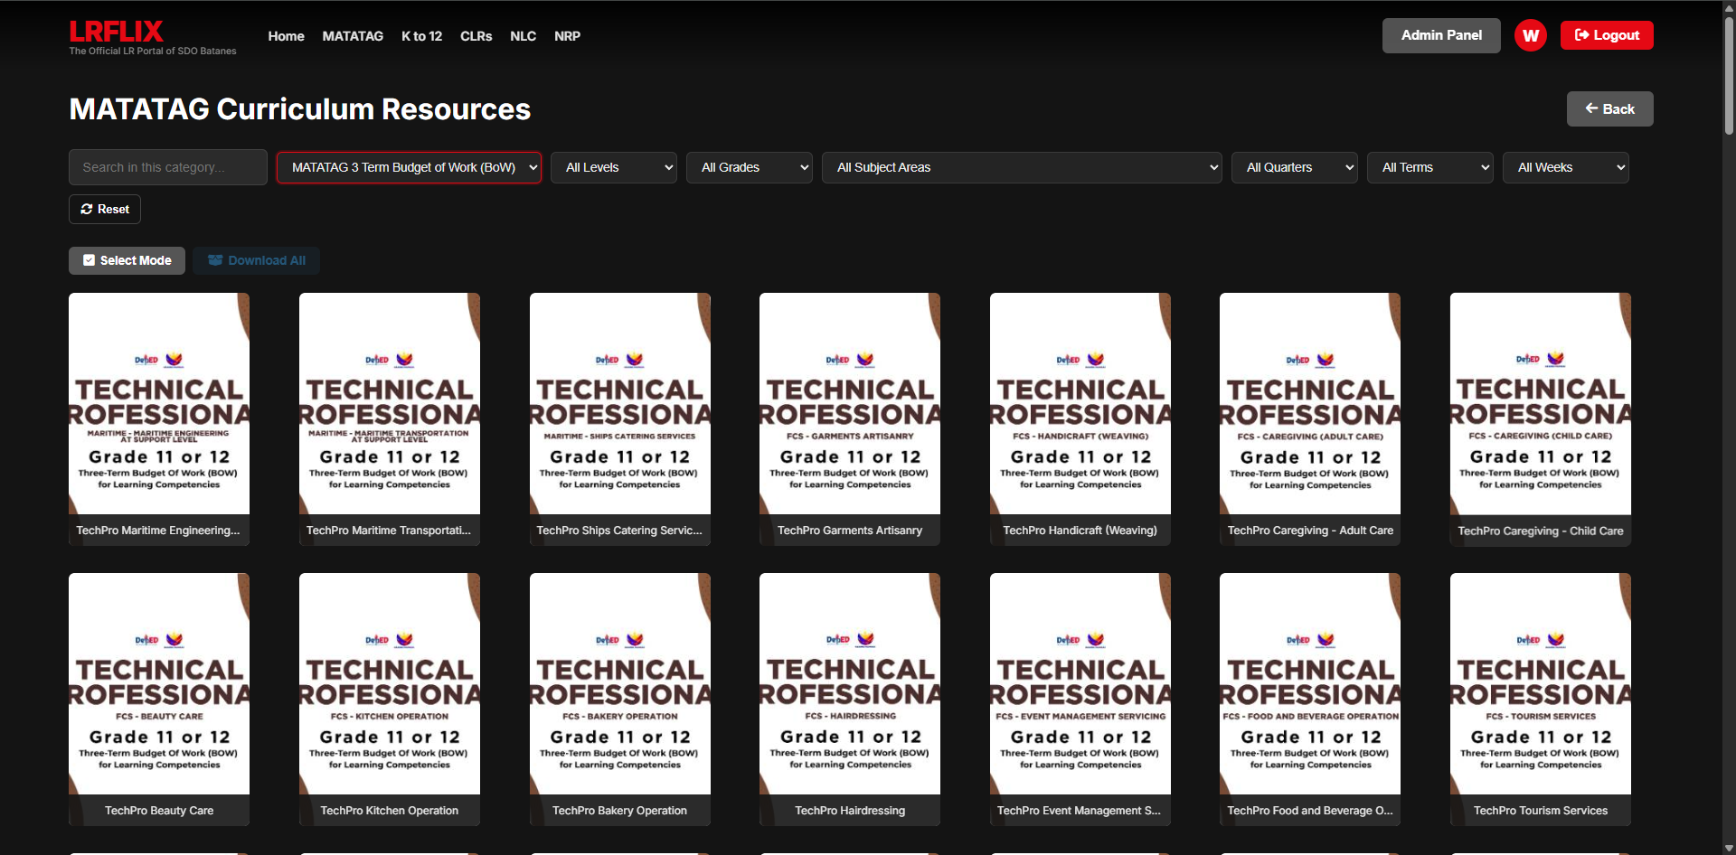Focus the Search in this category field
The image size is (1736, 855).
click(168, 167)
